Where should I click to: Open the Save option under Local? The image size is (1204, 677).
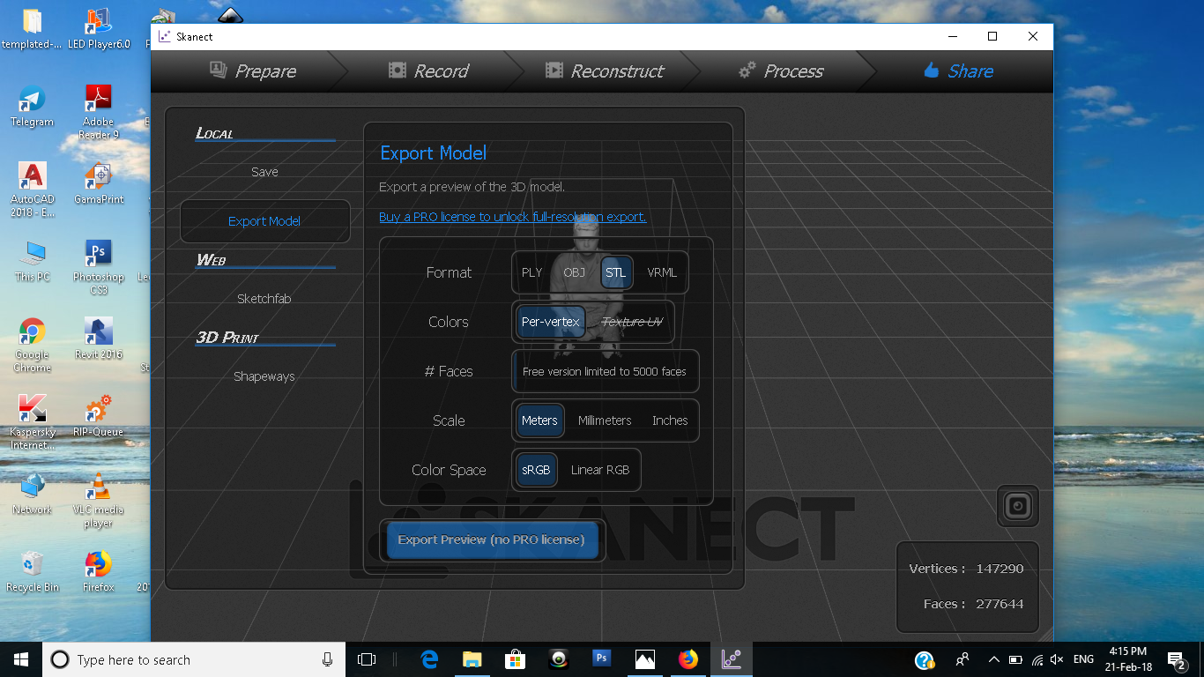click(264, 172)
